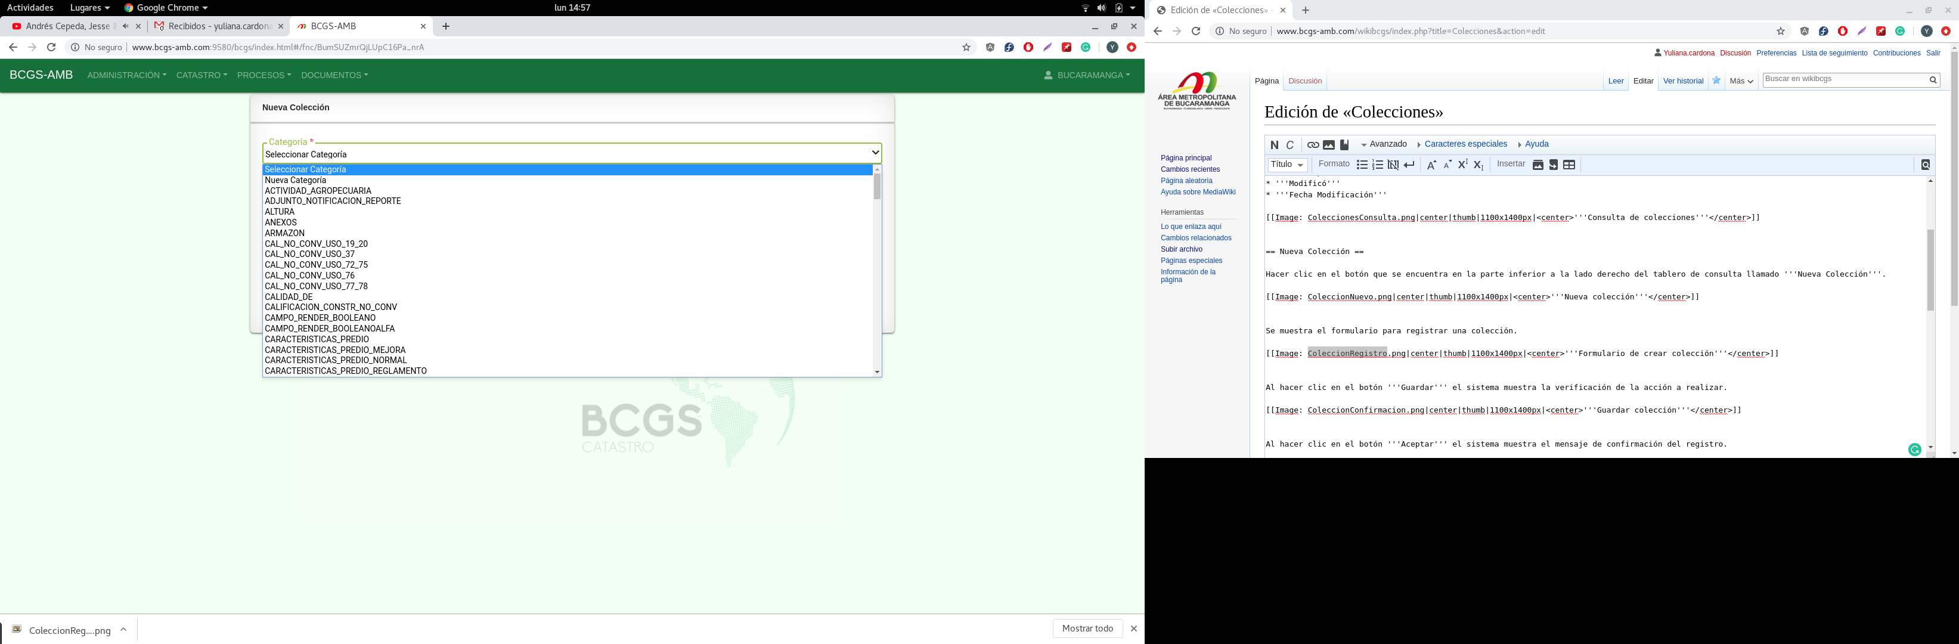The image size is (1959, 644).
Task: Go back in the wiki browser window
Action: (x=1157, y=31)
